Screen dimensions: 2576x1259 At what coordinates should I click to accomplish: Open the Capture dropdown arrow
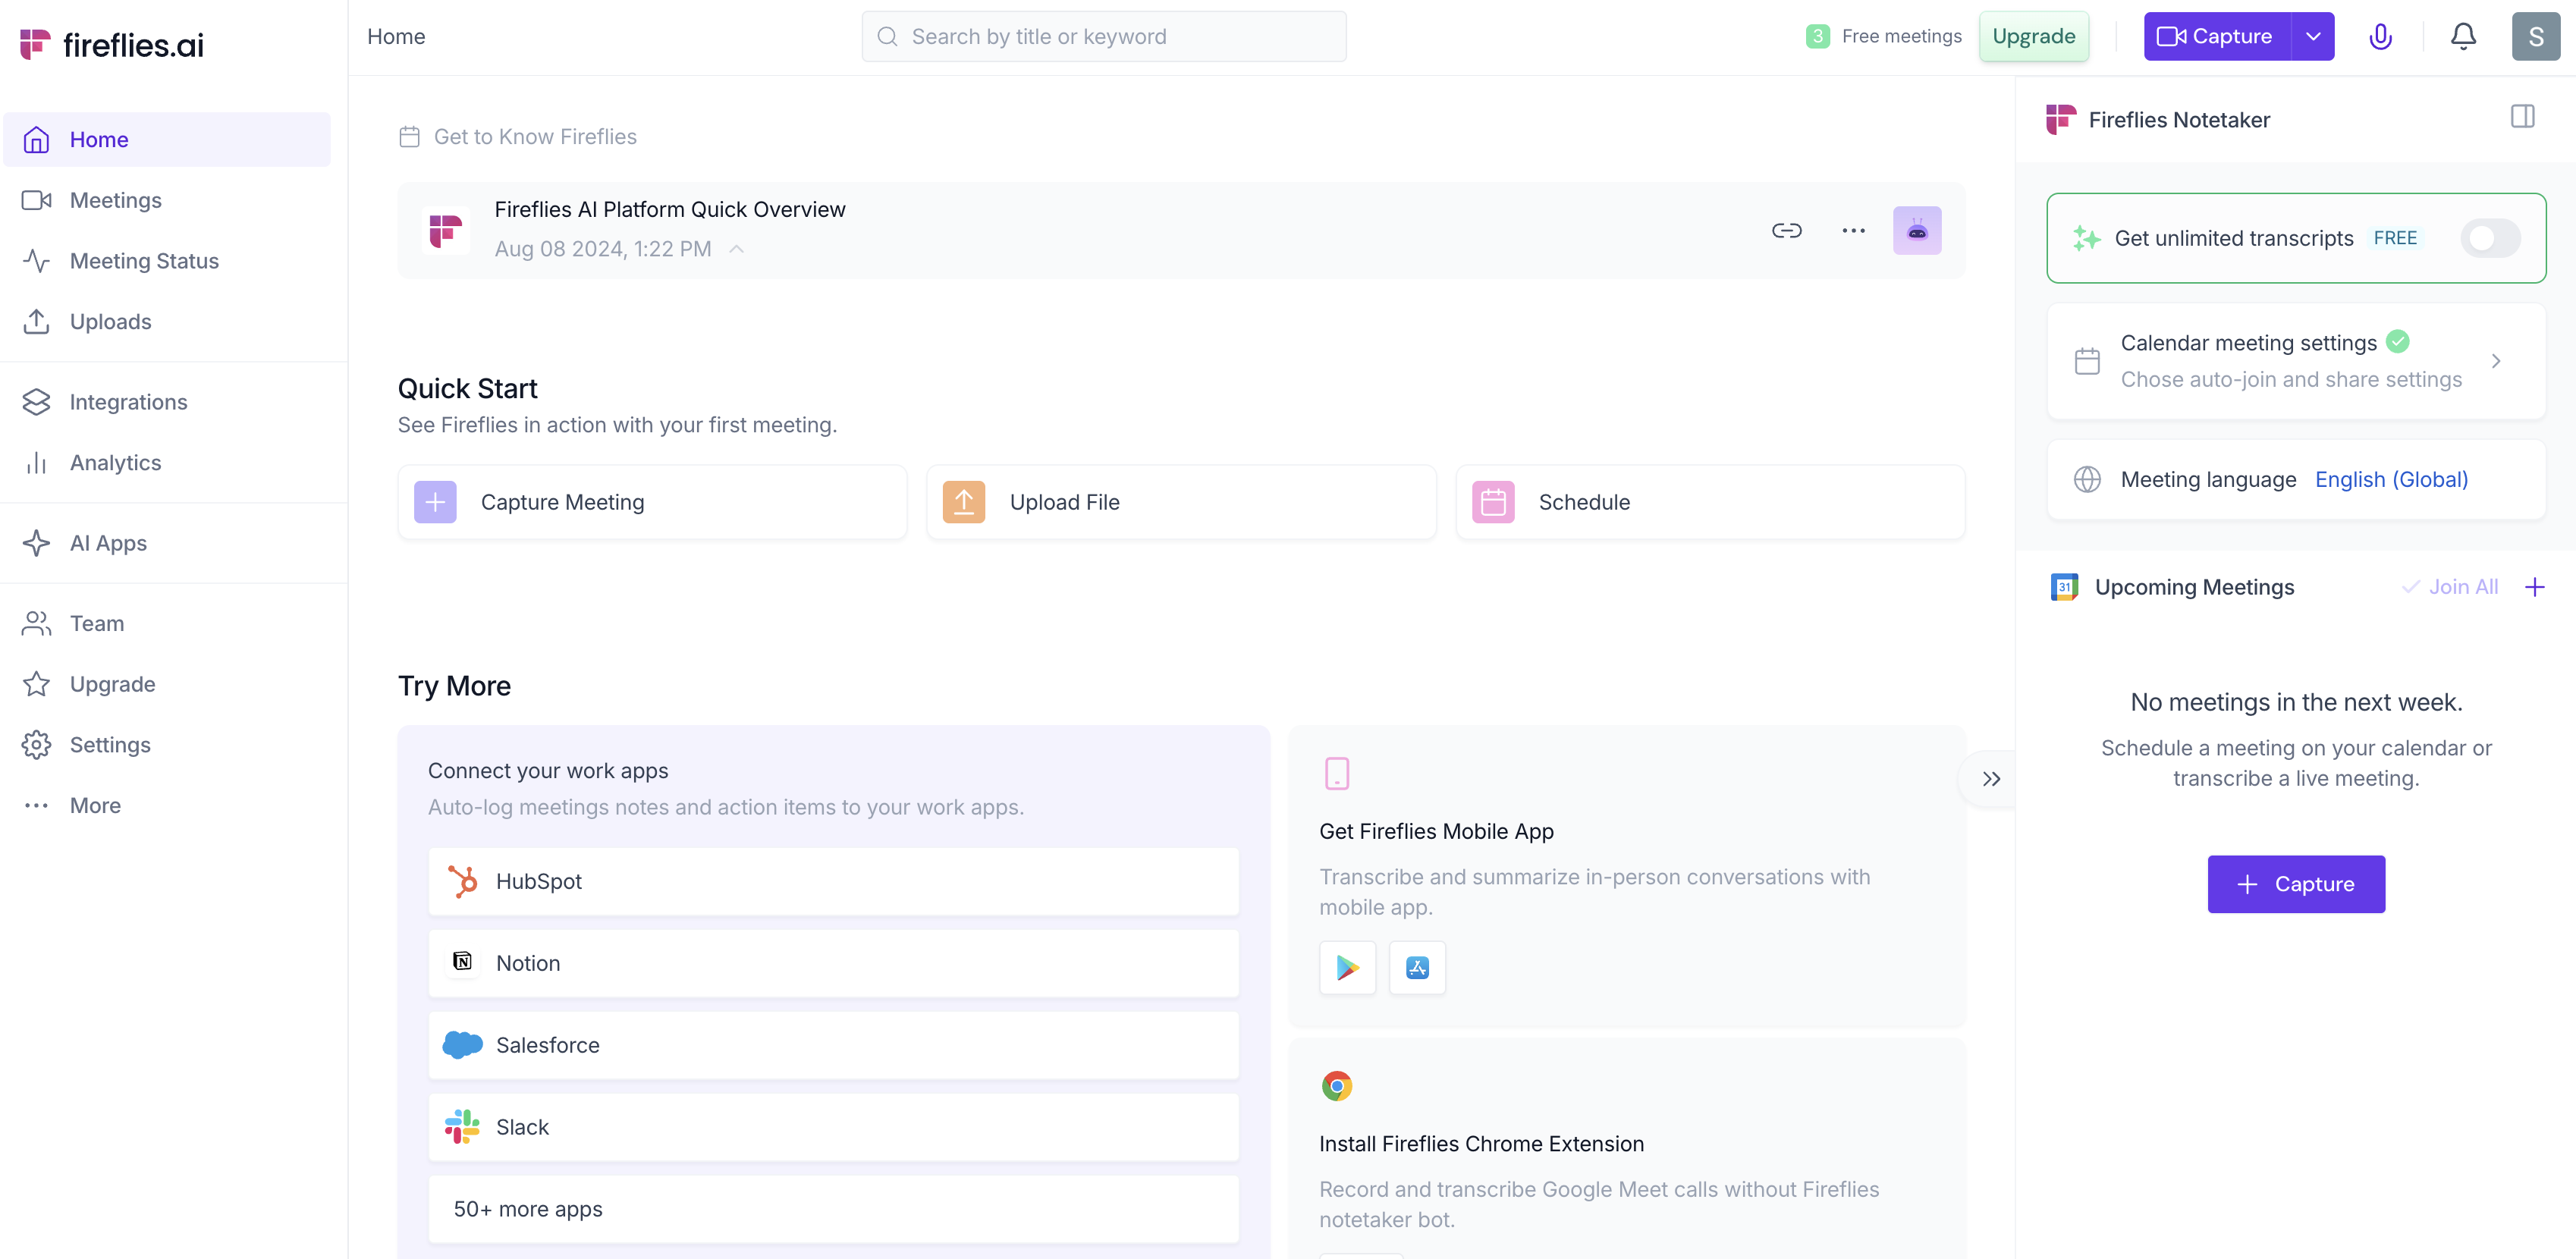[2313, 37]
